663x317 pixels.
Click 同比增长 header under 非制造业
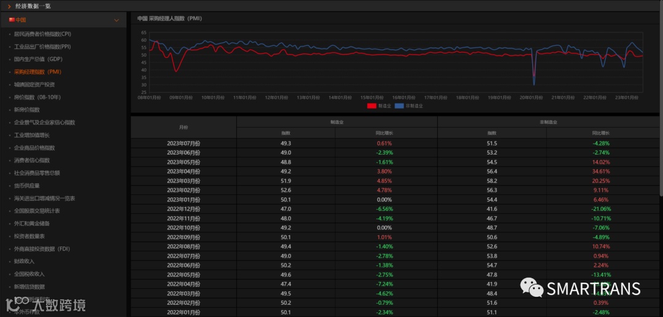601,133
